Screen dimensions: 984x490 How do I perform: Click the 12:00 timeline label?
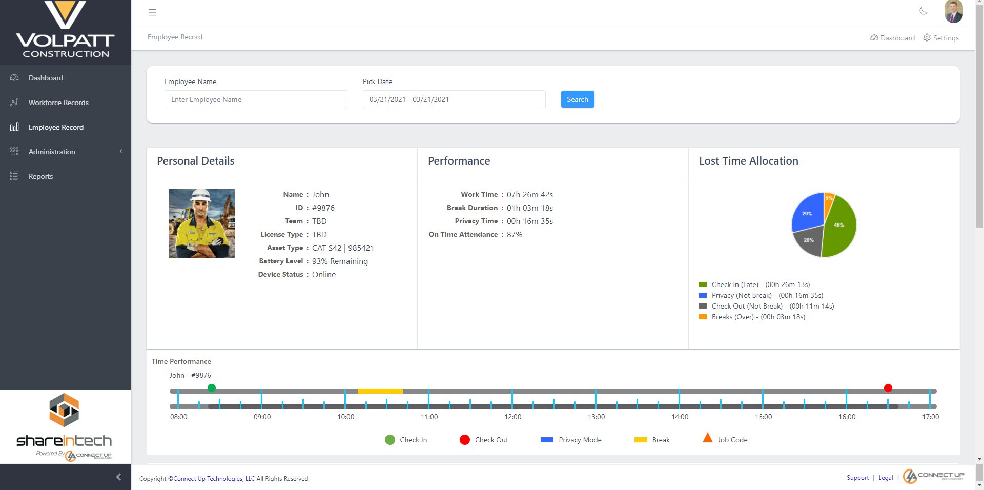pyautogui.click(x=513, y=417)
